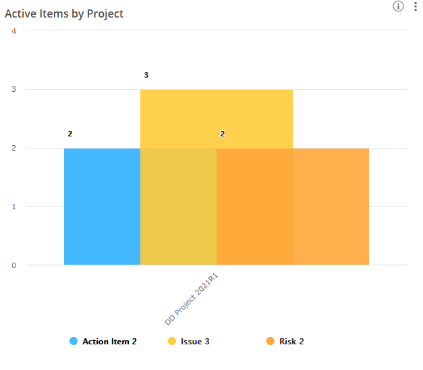Click the '1' y-axis tick label

14,207
